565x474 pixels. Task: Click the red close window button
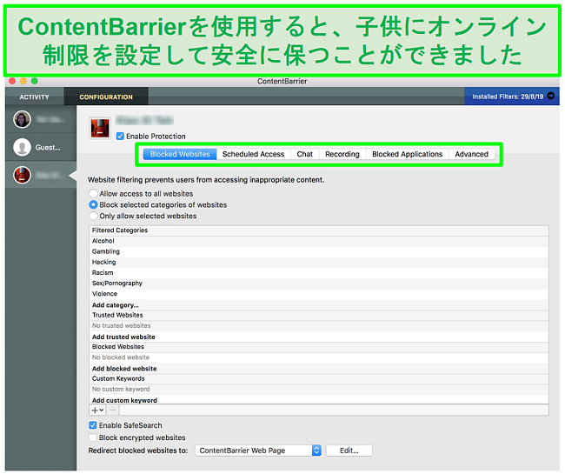[x=13, y=81]
